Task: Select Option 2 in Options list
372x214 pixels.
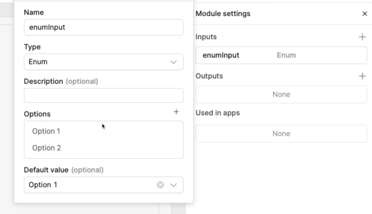Action: pos(46,148)
